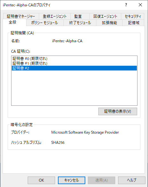The width and height of the screenshot is (148, 187).
Task: Click the ヘルプ button
Action: coord(132,180)
